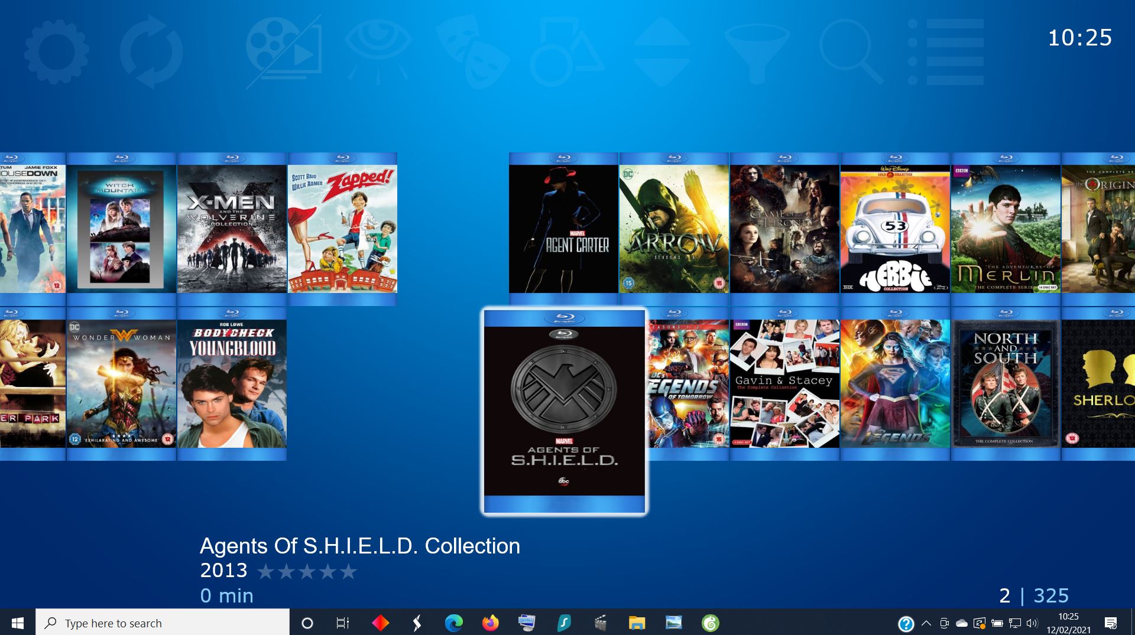The height and width of the screenshot is (635, 1135).
Task: Click the shapes category icon
Action: (567, 53)
